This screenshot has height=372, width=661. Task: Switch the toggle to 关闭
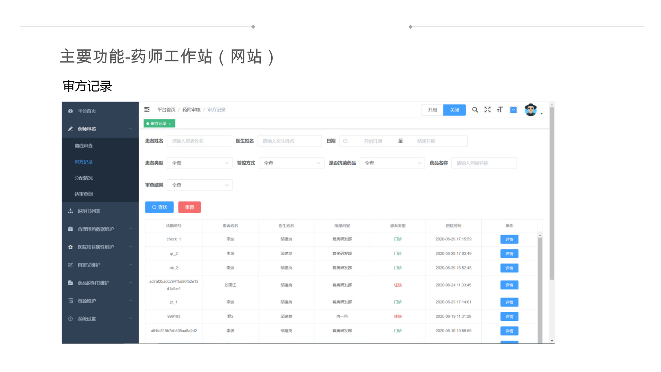coord(454,110)
